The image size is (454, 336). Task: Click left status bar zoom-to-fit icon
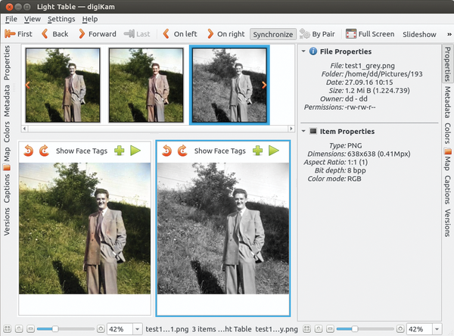(8, 328)
